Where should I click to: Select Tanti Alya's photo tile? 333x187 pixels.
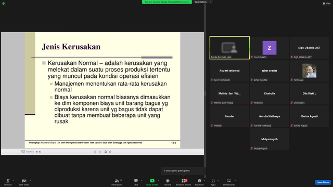coord(309,71)
